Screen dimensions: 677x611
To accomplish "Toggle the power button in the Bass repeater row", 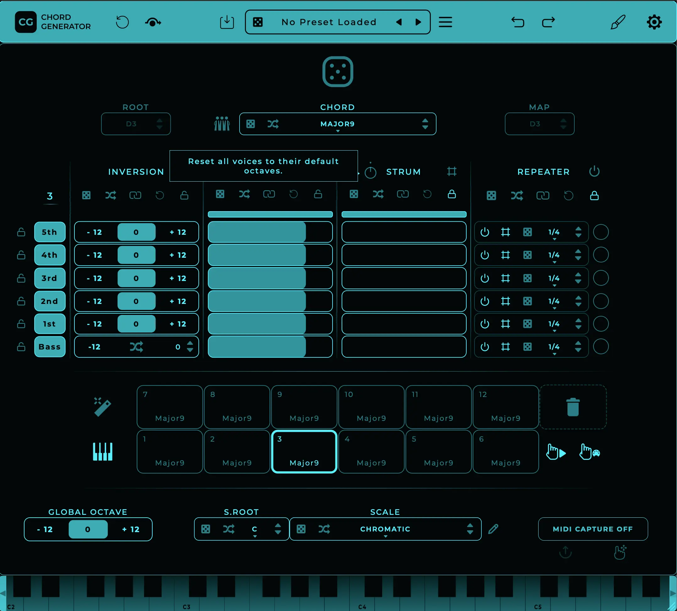I will (x=485, y=347).
